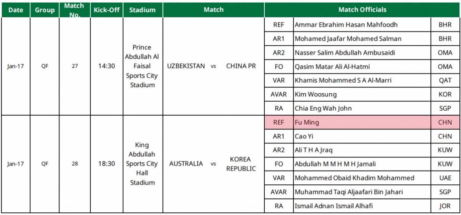Click the official Ismail Adnan Ismail Alhafi
This screenshot has height=215, width=461.
(333, 206)
